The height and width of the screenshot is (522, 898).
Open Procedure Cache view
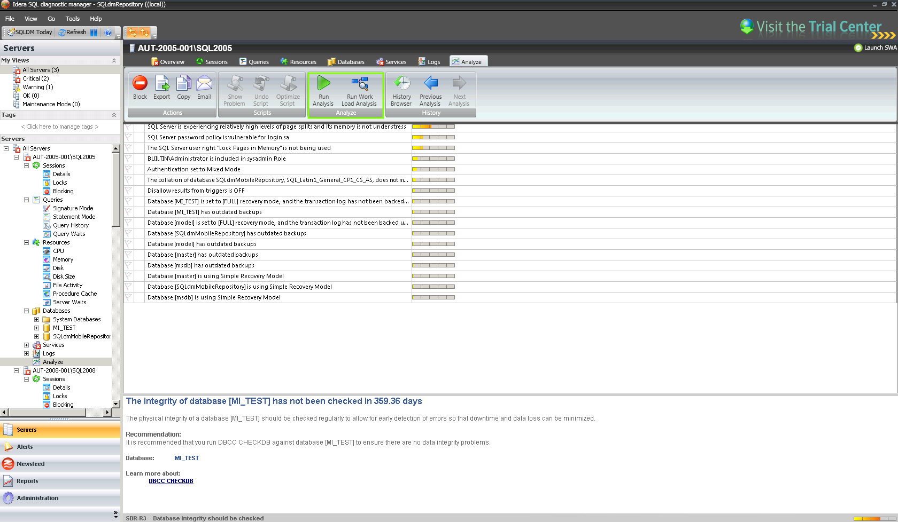(x=75, y=294)
